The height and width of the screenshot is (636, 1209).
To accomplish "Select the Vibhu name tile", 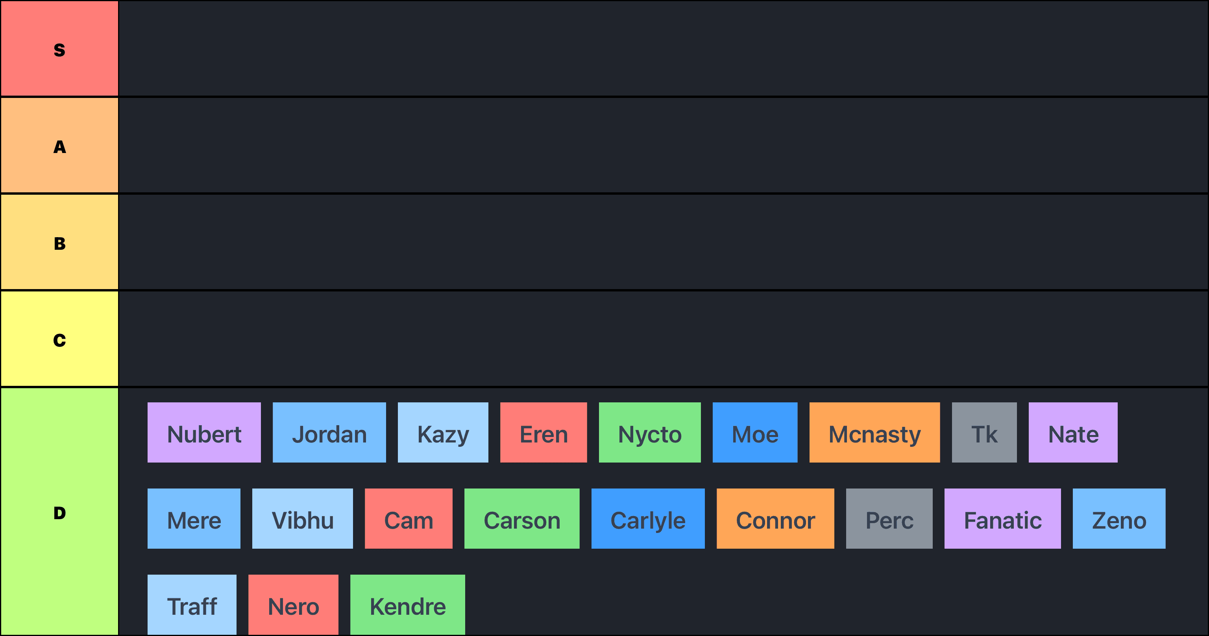I will tap(302, 519).
